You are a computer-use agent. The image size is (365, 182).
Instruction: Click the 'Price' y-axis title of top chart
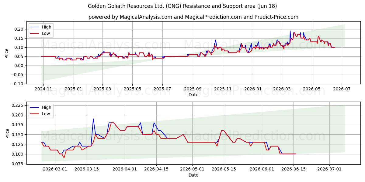(7, 53)
